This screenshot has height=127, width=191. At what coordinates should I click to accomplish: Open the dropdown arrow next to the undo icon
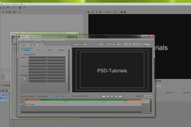11,8
